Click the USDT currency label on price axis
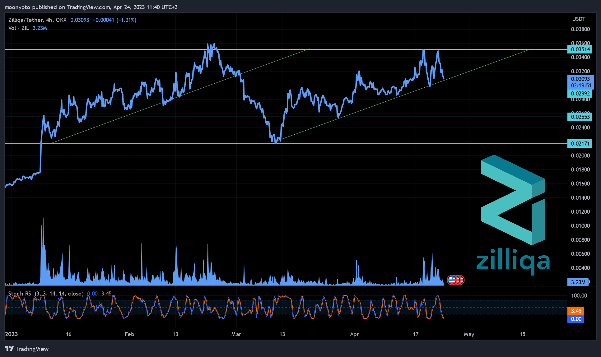The width and height of the screenshot is (601, 357). coord(579,19)
